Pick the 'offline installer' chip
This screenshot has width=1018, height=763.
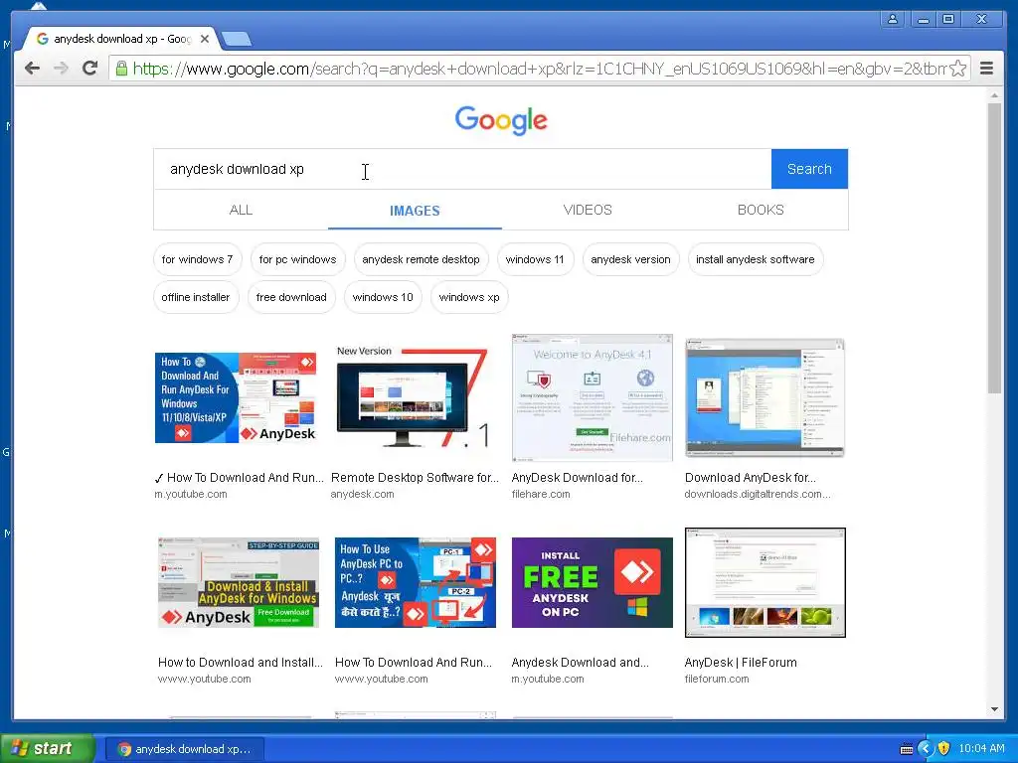(196, 297)
